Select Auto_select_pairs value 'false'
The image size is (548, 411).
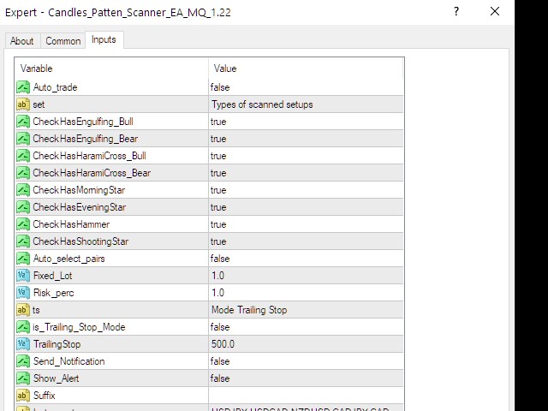point(220,259)
